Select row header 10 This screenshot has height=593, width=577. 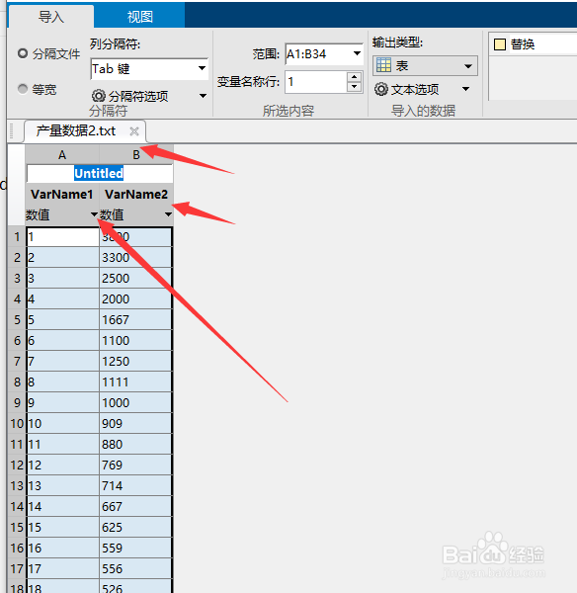tap(17, 424)
